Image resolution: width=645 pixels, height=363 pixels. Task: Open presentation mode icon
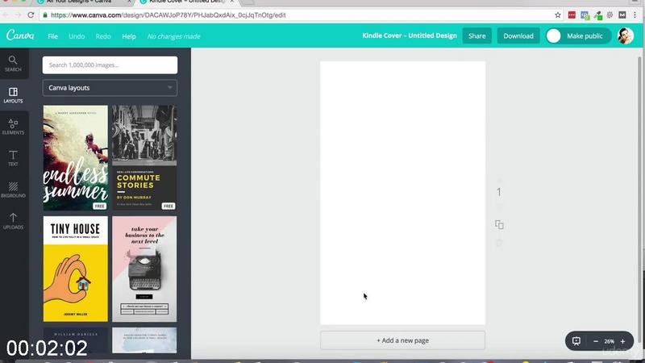point(576,341)
